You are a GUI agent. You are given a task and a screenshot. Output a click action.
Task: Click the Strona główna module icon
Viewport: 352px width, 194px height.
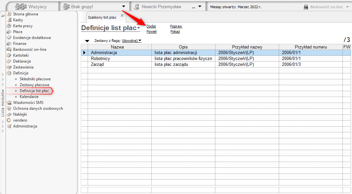point(9,14)
